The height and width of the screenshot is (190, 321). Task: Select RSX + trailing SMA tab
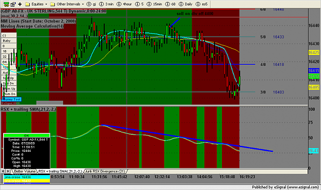point(60,171)
